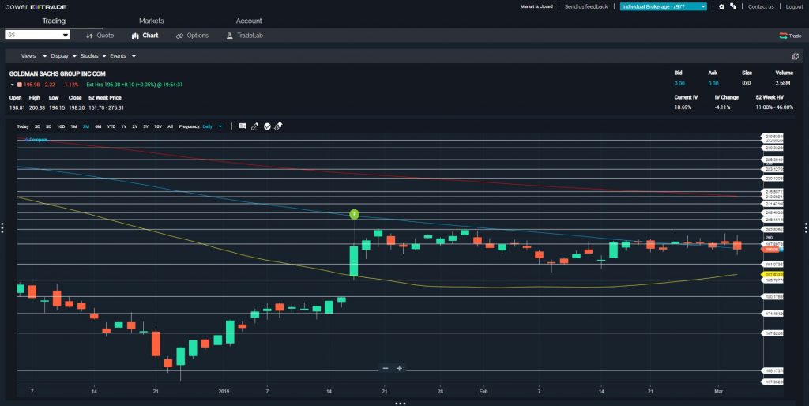This screenshot has width=809, height=406.
Task: Set chart range to 6M
Action: click(x=98, y=126)
